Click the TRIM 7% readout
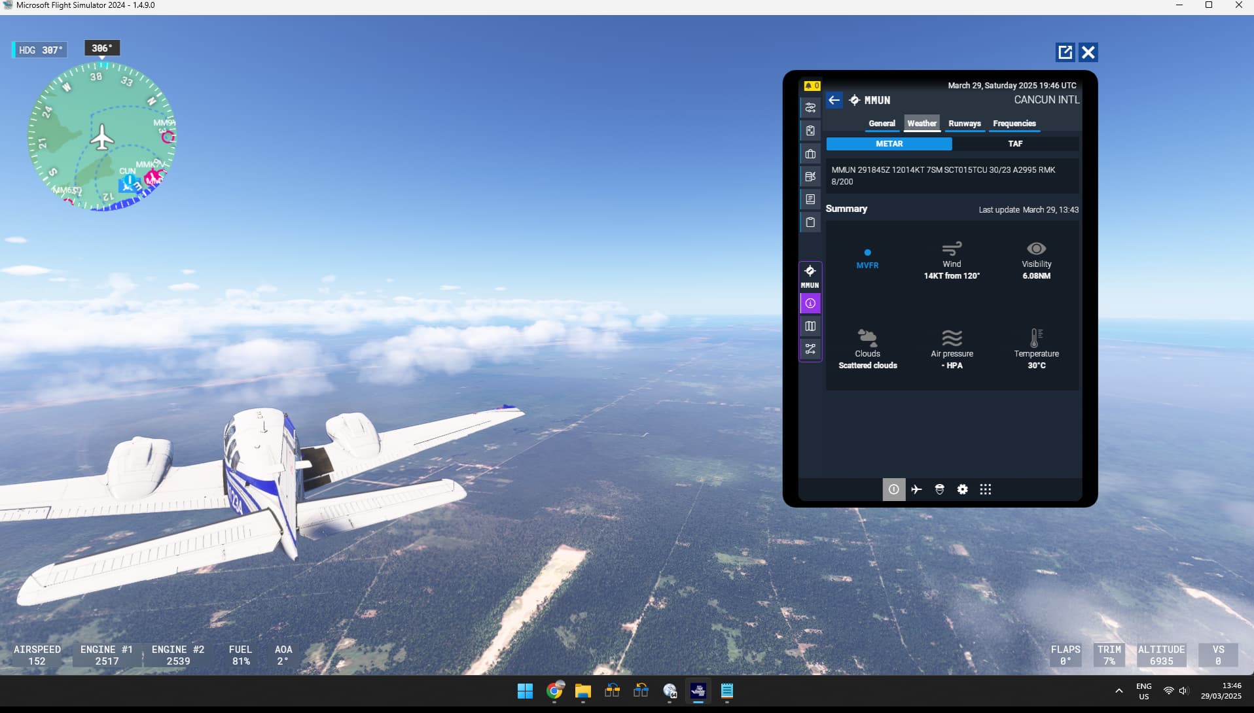Viewport: 1254px width, 713px height. [x=1109, y=655]
